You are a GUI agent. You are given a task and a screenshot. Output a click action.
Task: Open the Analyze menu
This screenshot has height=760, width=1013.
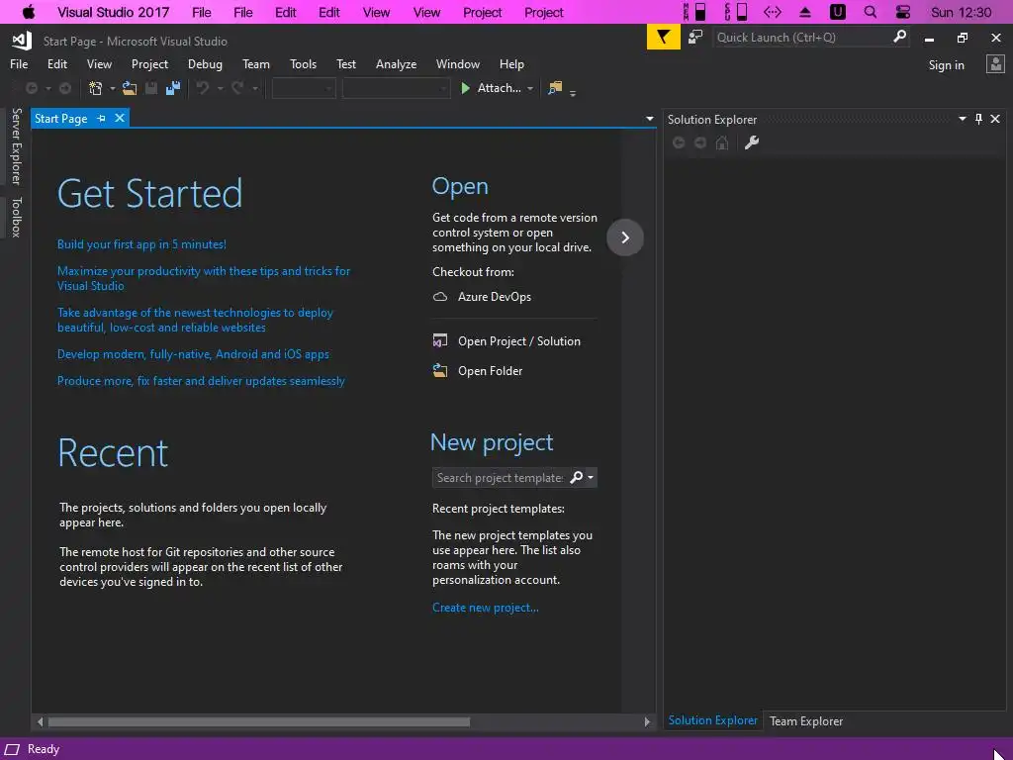pyautogui.click(x=396, y=64)
